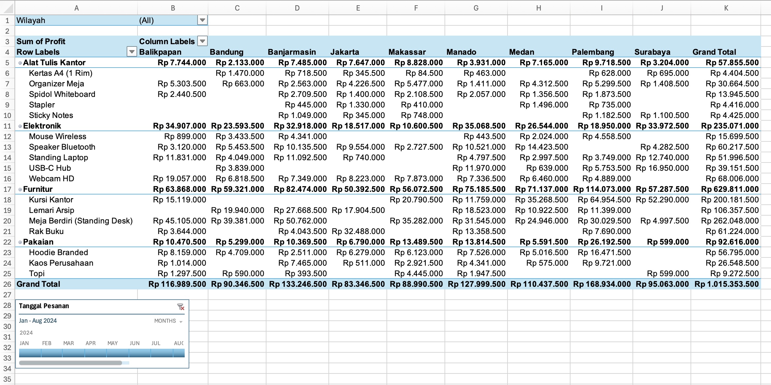Click the USB-C Hub row label

coord(50,168)
